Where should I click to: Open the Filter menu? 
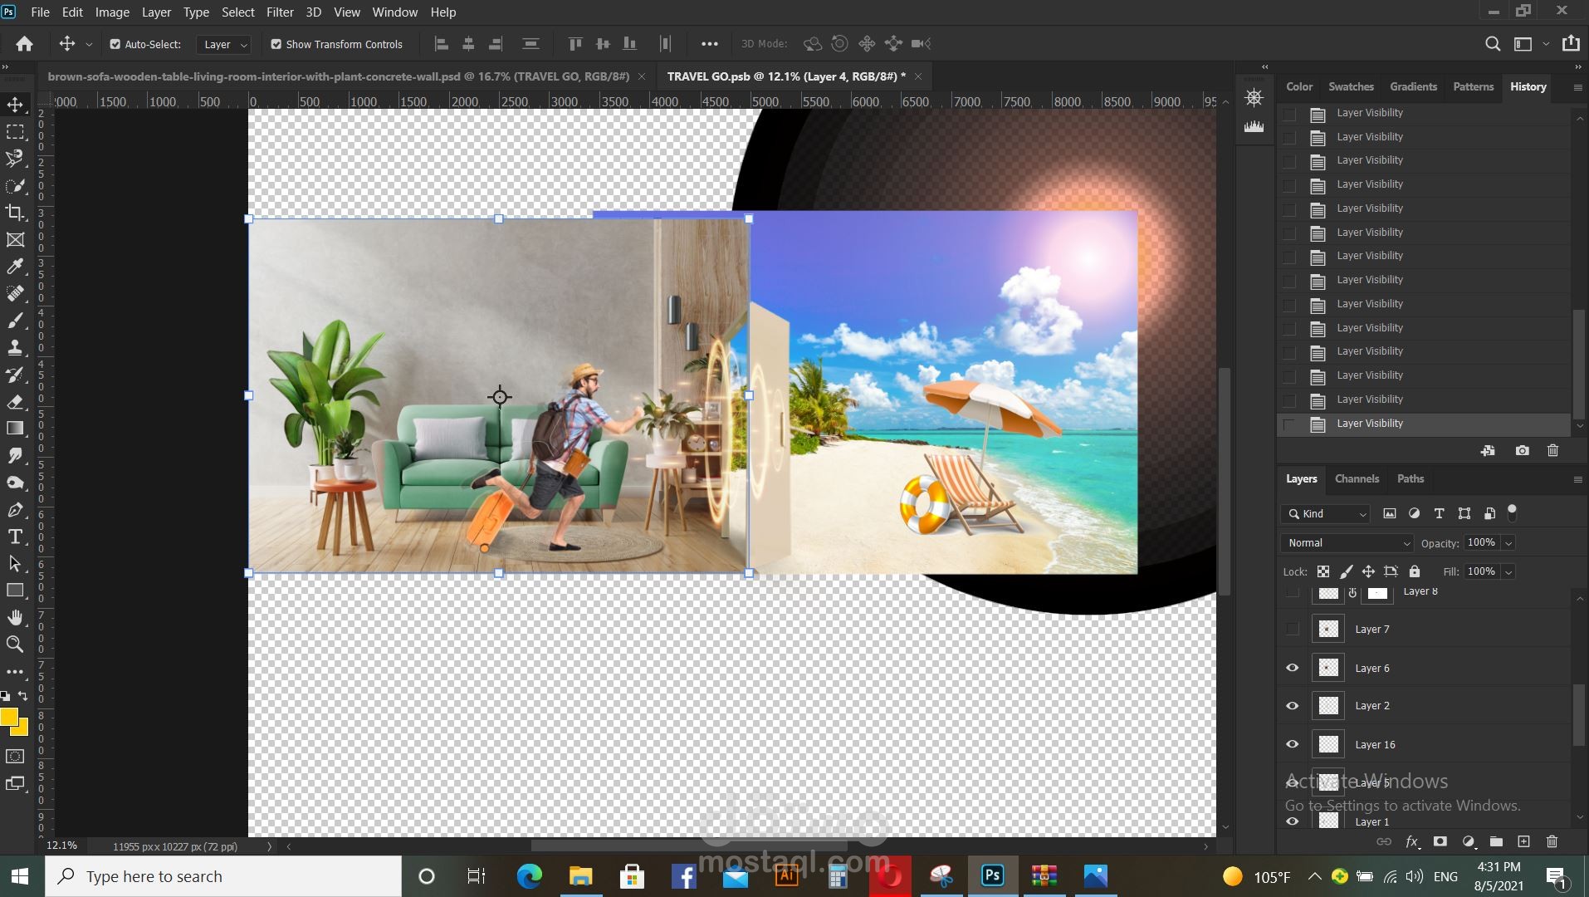279,12
